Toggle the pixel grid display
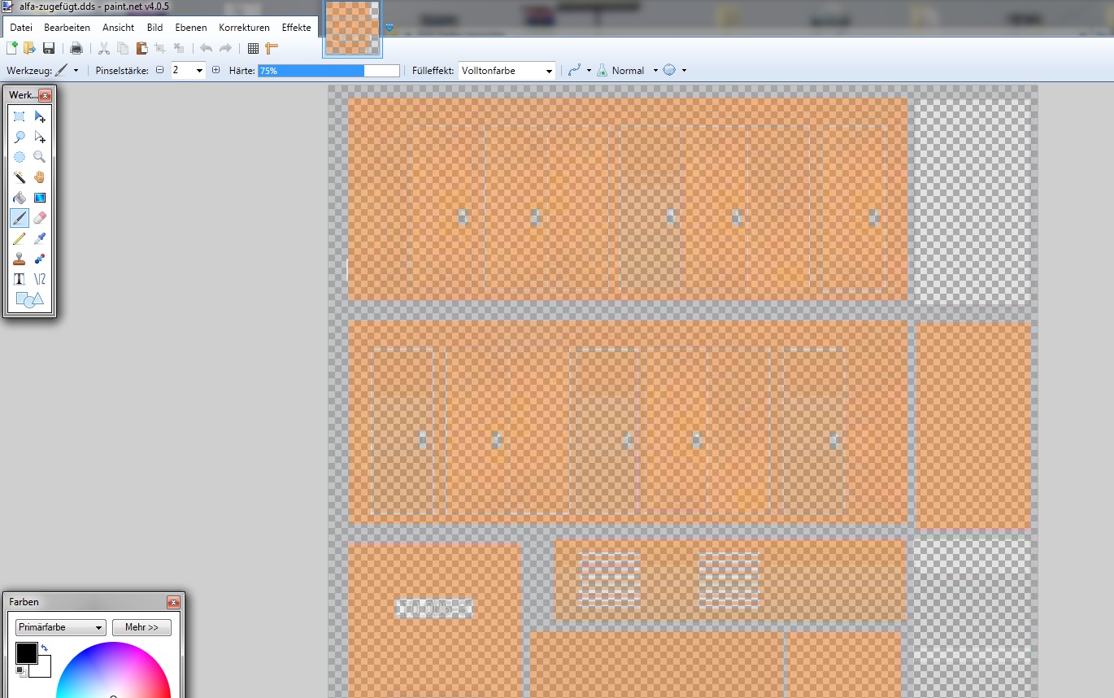 (253, 48)
